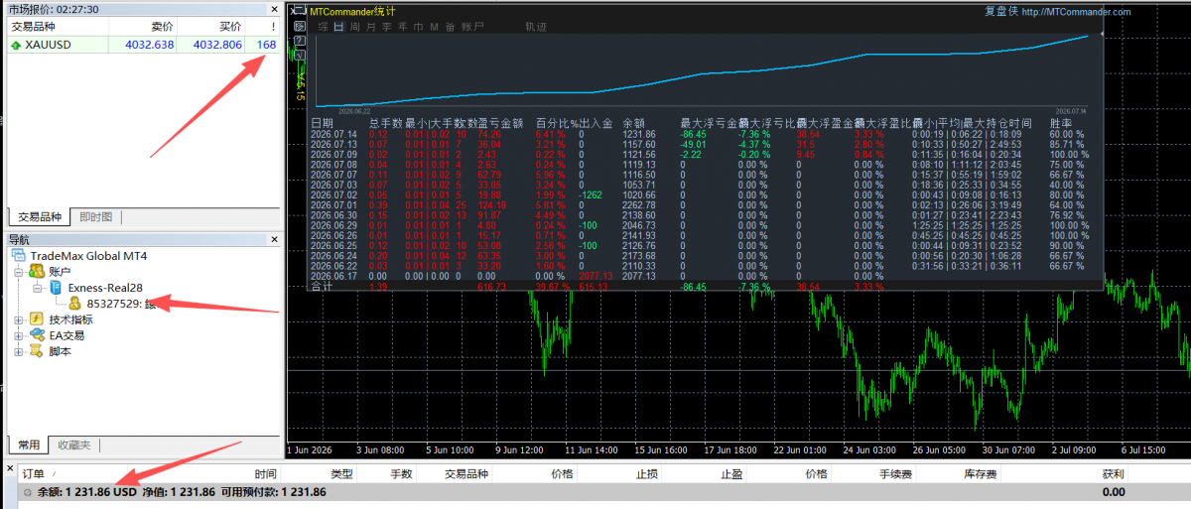Switch to the 常用 navigator tab
The width and height of the screenshot is (1191, 509).
(x=28, y=445)
